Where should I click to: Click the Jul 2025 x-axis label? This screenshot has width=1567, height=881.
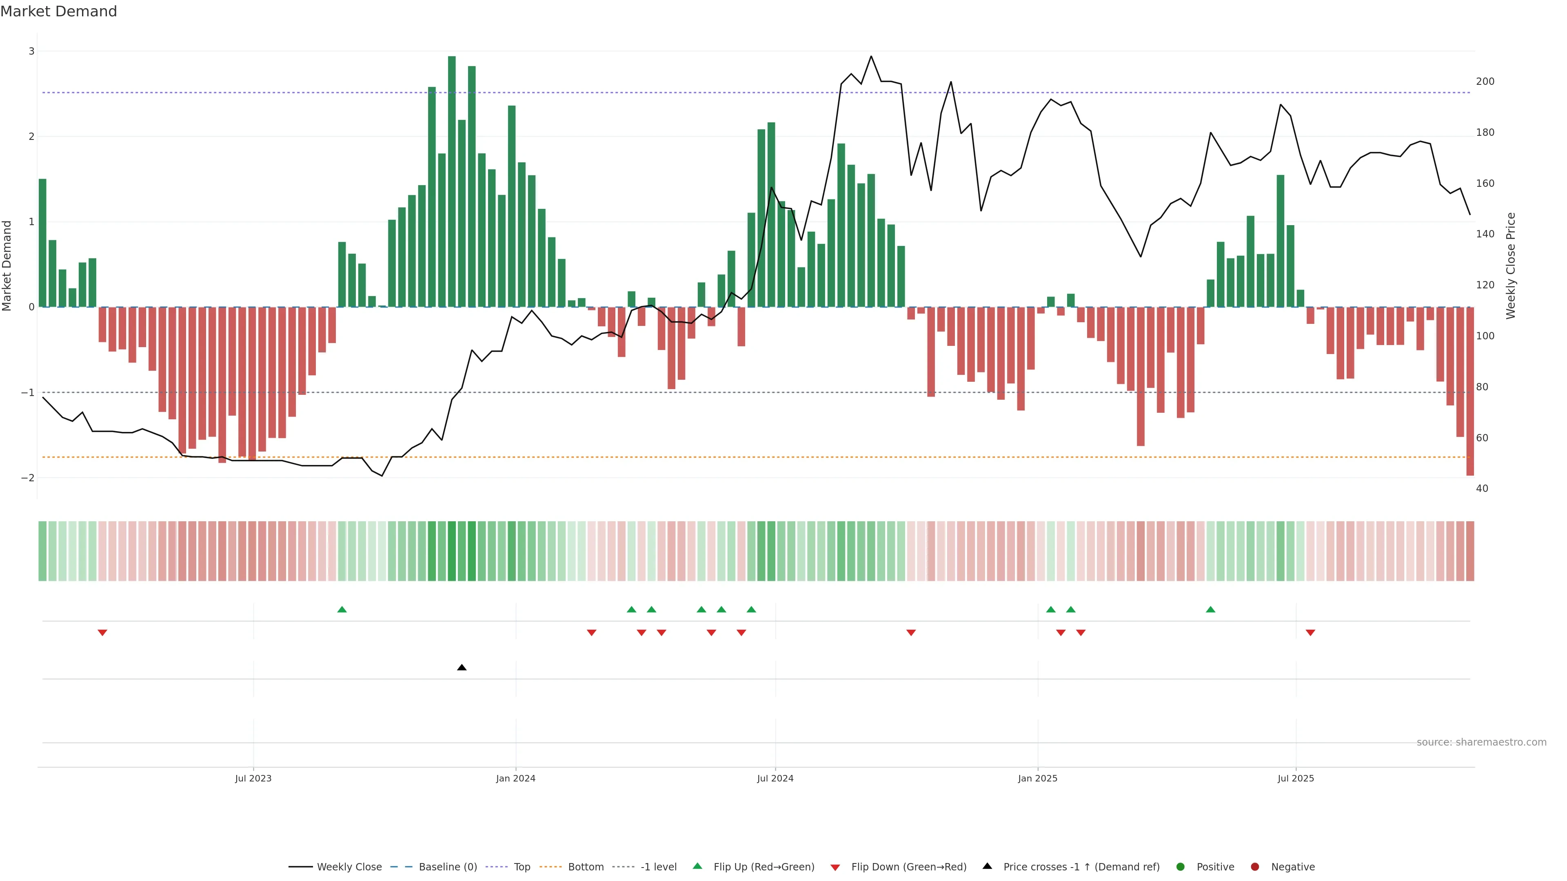point(1296,778)
